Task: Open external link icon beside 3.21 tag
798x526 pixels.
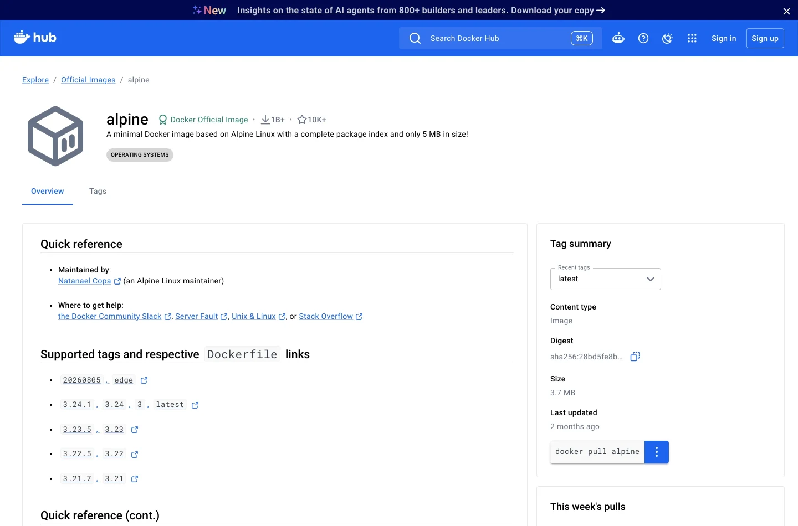Action: tap(135, 479)
